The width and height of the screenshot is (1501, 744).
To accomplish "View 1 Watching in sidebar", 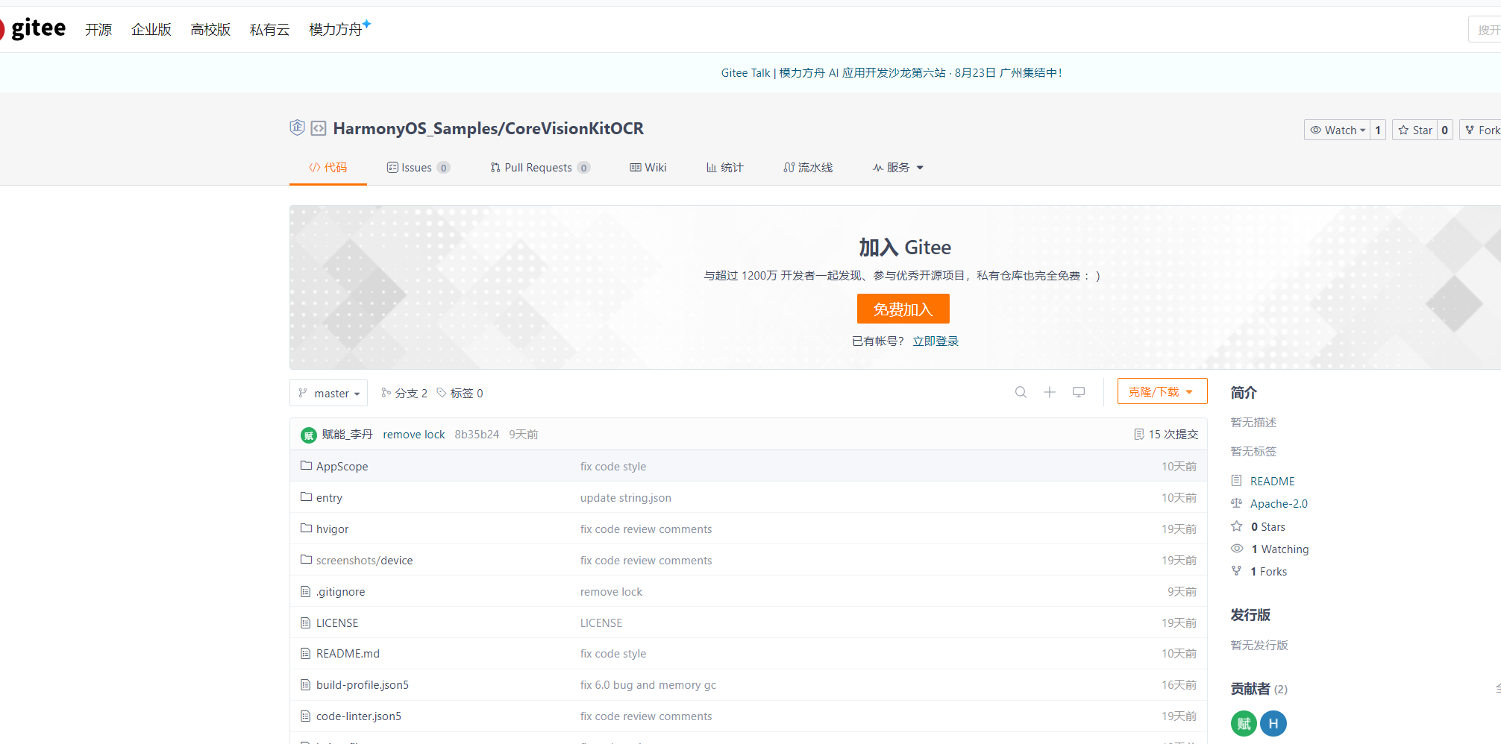I will pyautogui.click(x=1279, y=549).
